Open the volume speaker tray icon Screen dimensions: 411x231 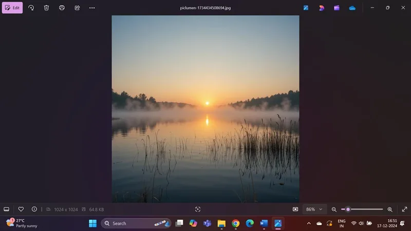point(361,223)
